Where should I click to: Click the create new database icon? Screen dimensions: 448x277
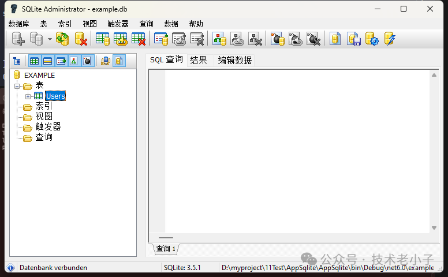pyautogui.click(x=18, y=39)
